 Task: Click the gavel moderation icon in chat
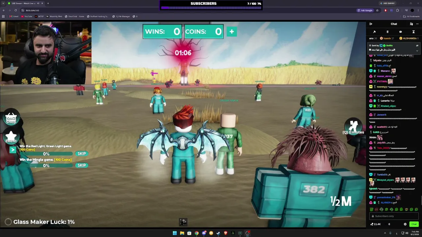tap(375, 32)
